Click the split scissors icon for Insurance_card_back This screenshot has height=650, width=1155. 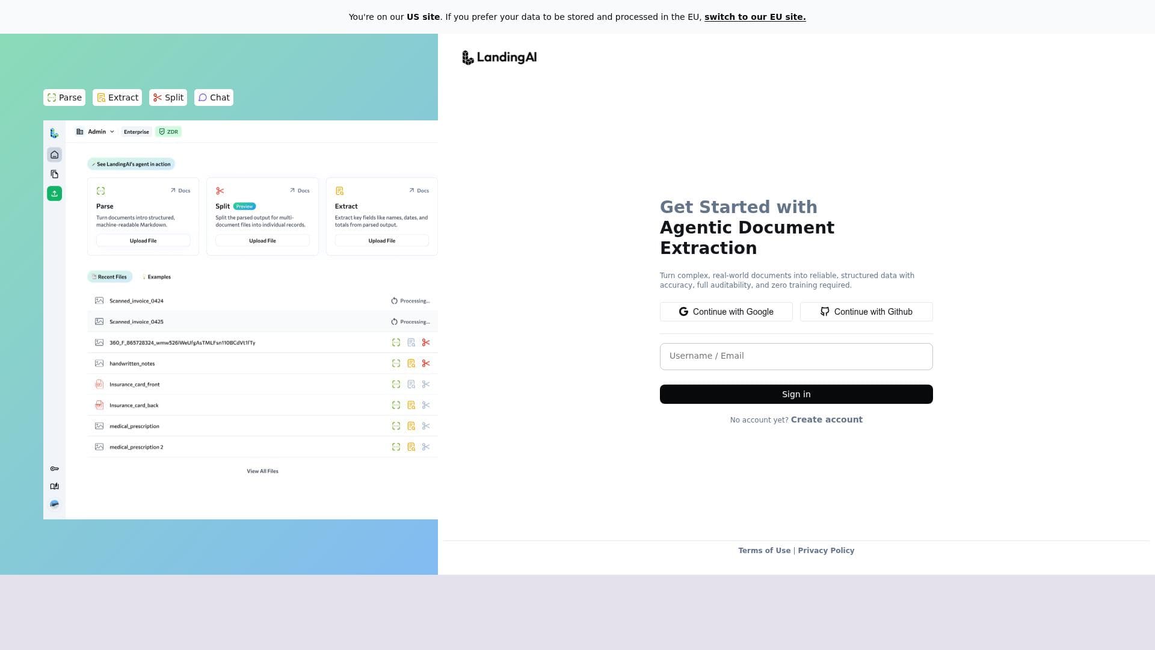click(426, 406)
